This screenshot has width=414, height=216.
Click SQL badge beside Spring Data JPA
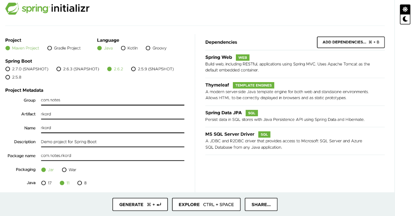(x=252, y=113)
